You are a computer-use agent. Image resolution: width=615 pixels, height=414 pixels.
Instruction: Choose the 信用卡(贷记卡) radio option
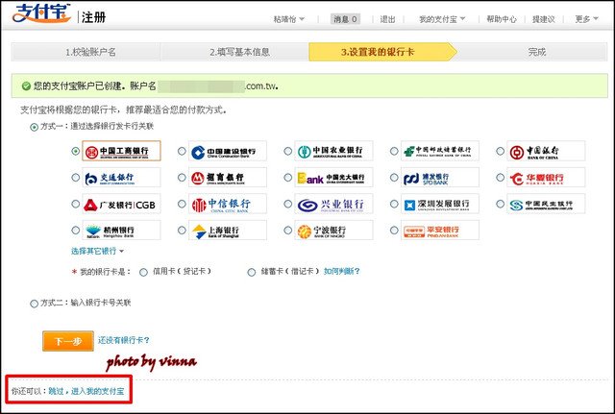tap(143, 272)
